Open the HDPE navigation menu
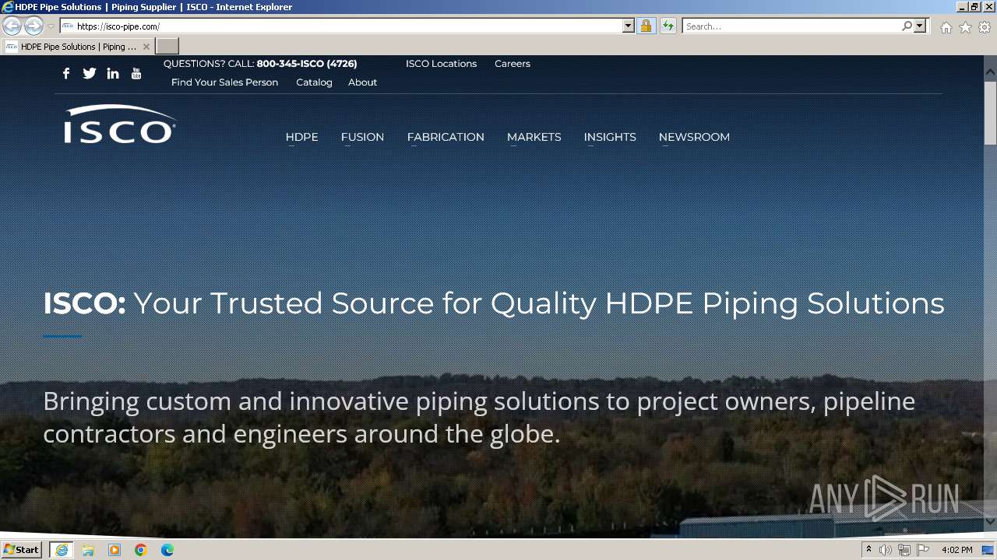The width and height of the screenshot is (997, 560). pyautogui.click(x=301, y=137)
